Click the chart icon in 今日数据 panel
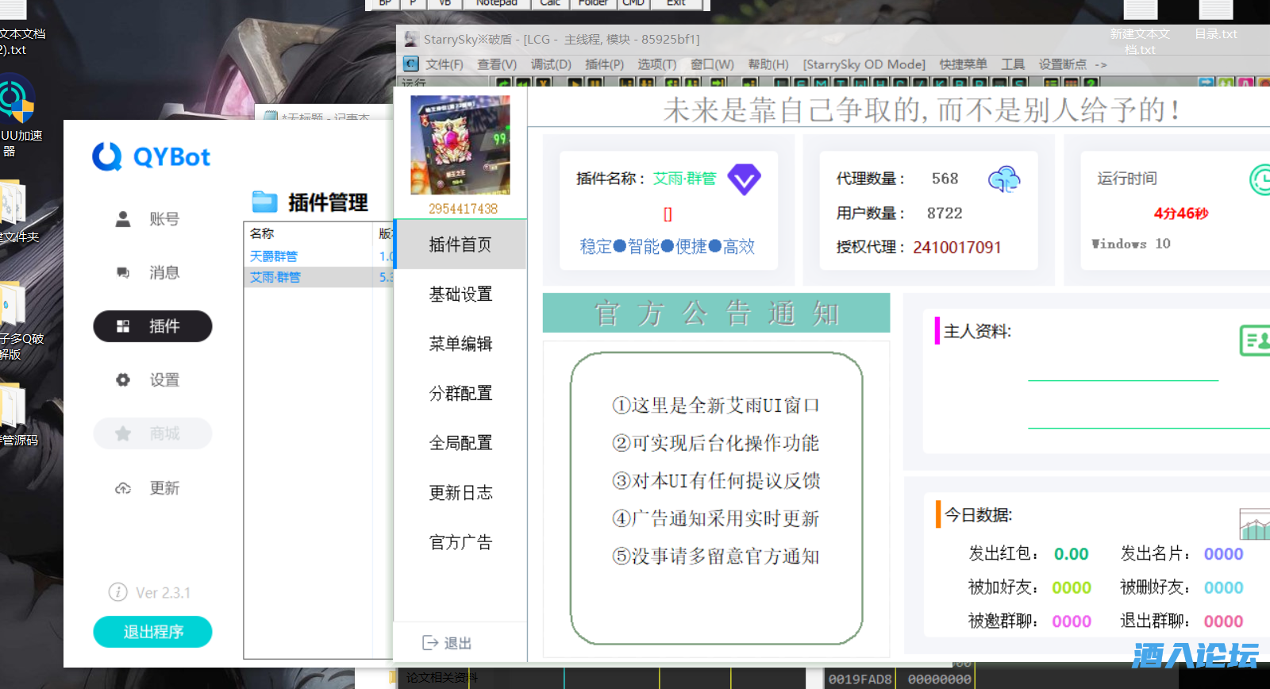This screenshot has height=689, width=1270. [1255, 524]
